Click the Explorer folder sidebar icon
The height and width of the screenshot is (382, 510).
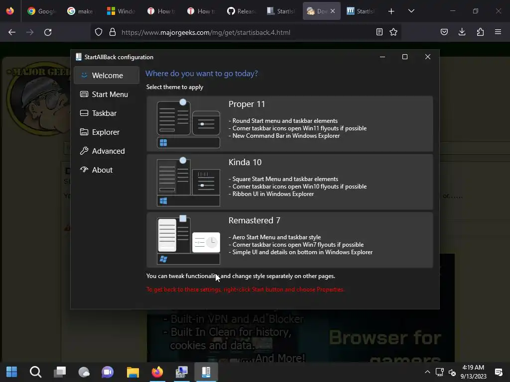(x=84, y=132)
